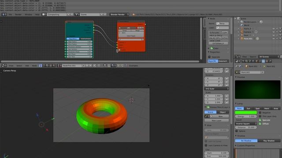The image size is (282, 158).
Task: Open the Render menu
Action: pyautogui.click(x=18, y=14)
